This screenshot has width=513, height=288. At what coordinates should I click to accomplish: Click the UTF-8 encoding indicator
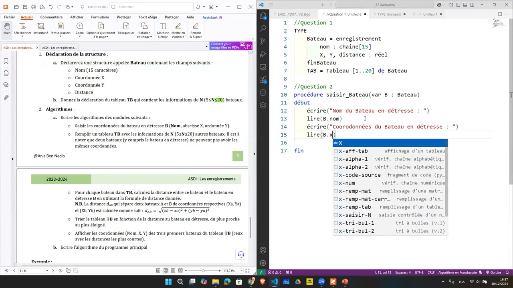[x=419, y=272]
